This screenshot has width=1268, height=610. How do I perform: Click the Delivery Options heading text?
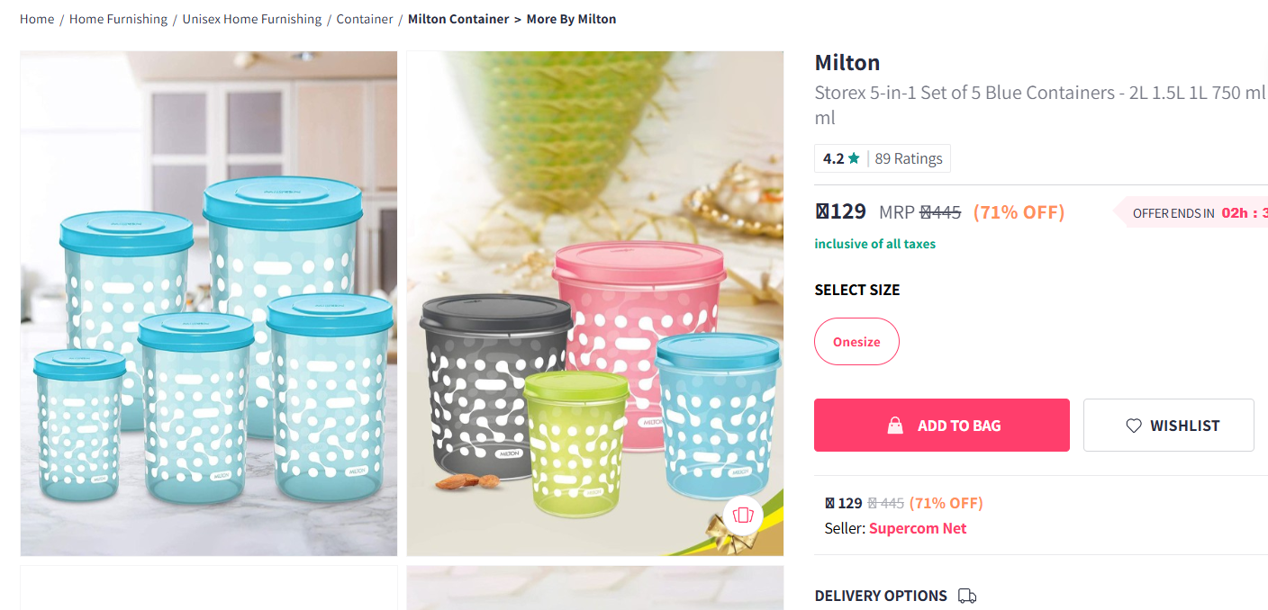coord(881,596)
